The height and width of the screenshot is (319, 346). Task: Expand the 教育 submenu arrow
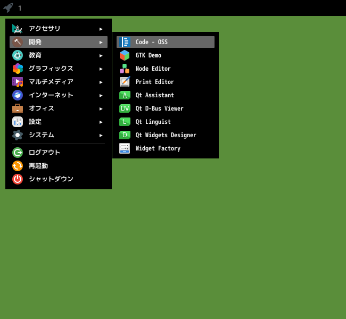101,55
